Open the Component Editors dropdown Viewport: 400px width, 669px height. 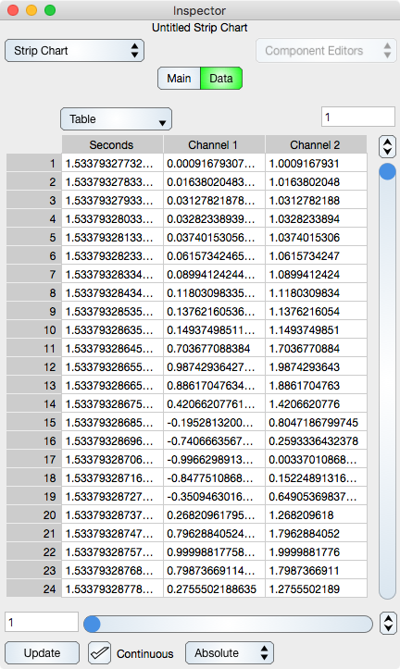tap(325, 51)
